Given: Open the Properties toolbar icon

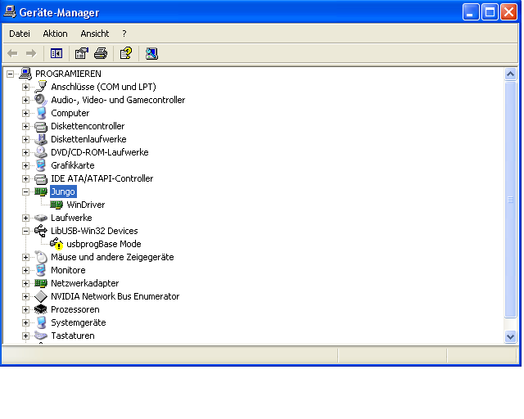Looking at the screenshot, I should (82, 53).
